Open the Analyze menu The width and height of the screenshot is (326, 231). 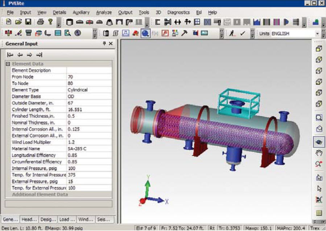(104, 12)
